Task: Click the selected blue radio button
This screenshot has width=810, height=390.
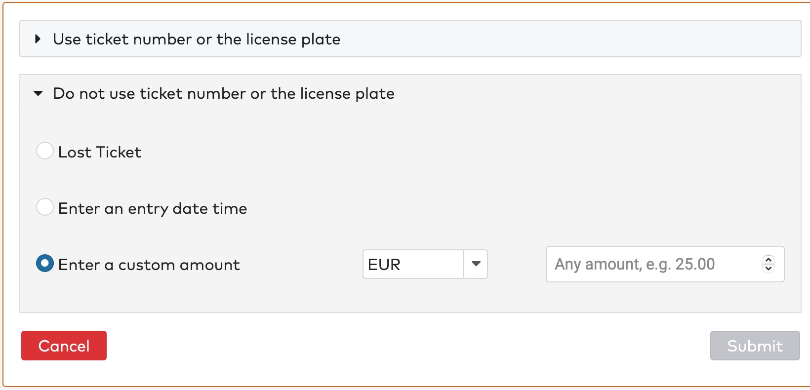Action: 45,264
